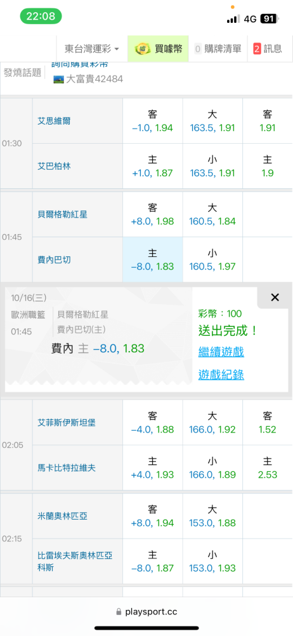Open 貝爾格勒紅星 team link

coord(62,214)
